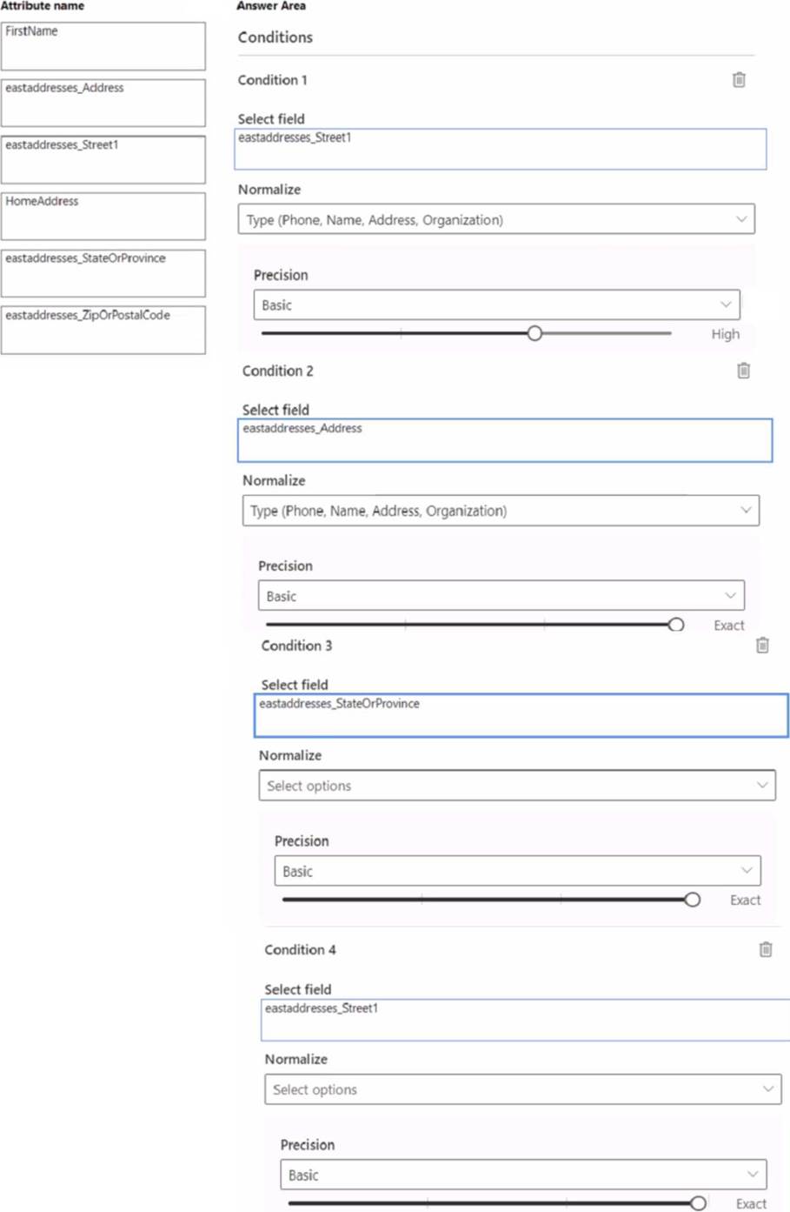Viewport: 790px width, 1212px height.
Task: Select the HomeAddress attribute box
Action: (103, 216)
